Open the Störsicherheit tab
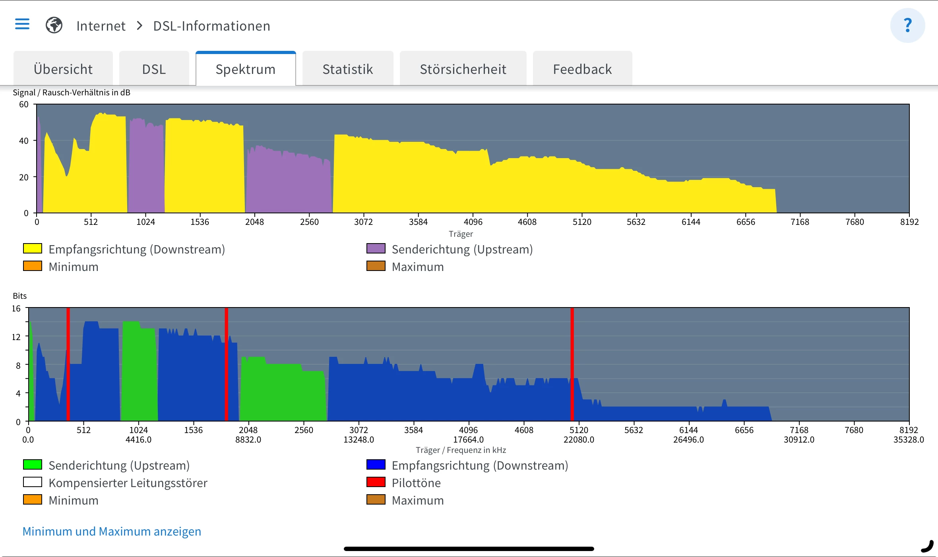This screenshot has height=557, width=938. point(463,69)
